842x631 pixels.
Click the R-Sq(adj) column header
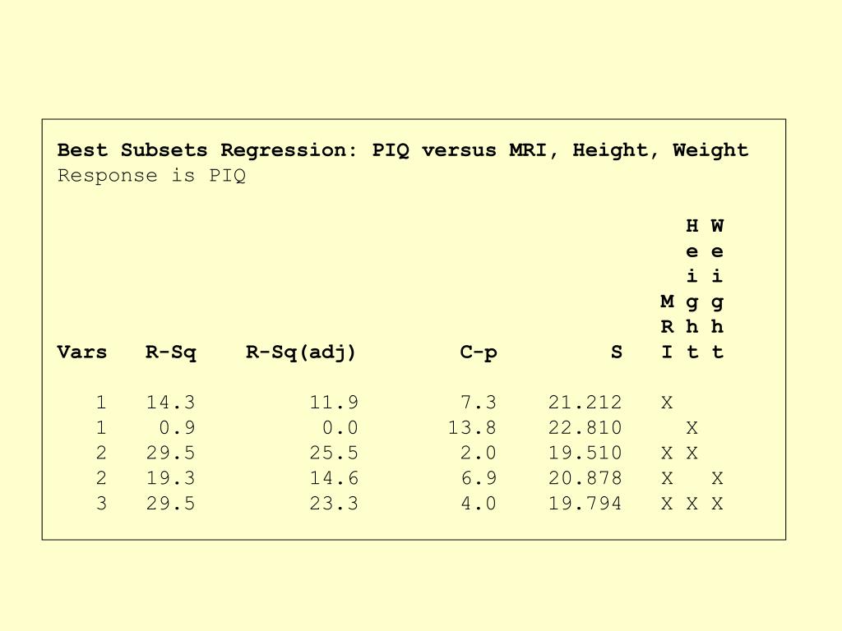tap(301, 353)
